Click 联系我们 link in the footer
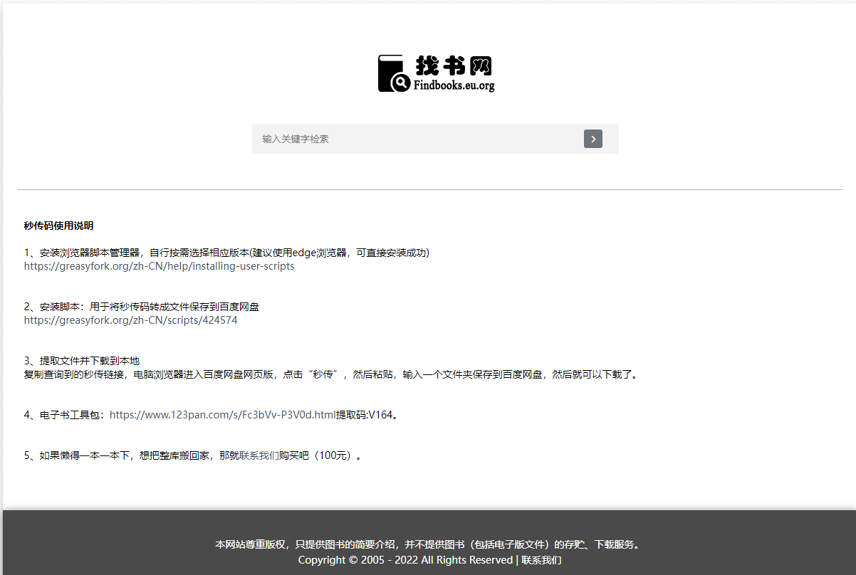 click(541, 560)
